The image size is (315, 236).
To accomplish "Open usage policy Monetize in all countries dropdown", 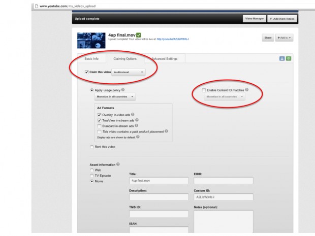I will tap(115, 97).
